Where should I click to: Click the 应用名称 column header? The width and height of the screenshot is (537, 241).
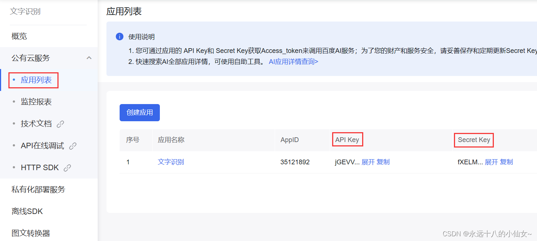(x=171, y=140)
